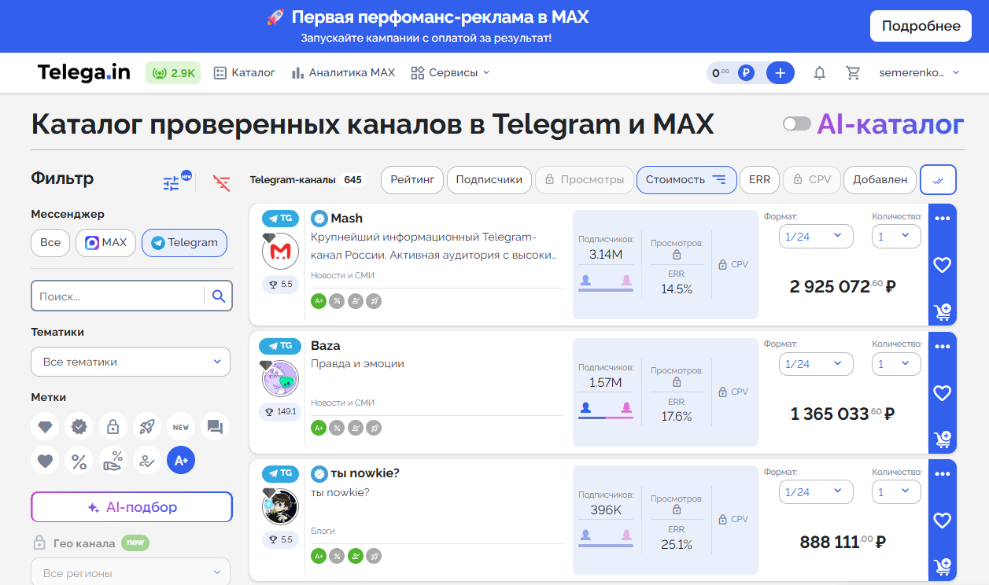Enable the AI-каталог switch

coord(796,124)
